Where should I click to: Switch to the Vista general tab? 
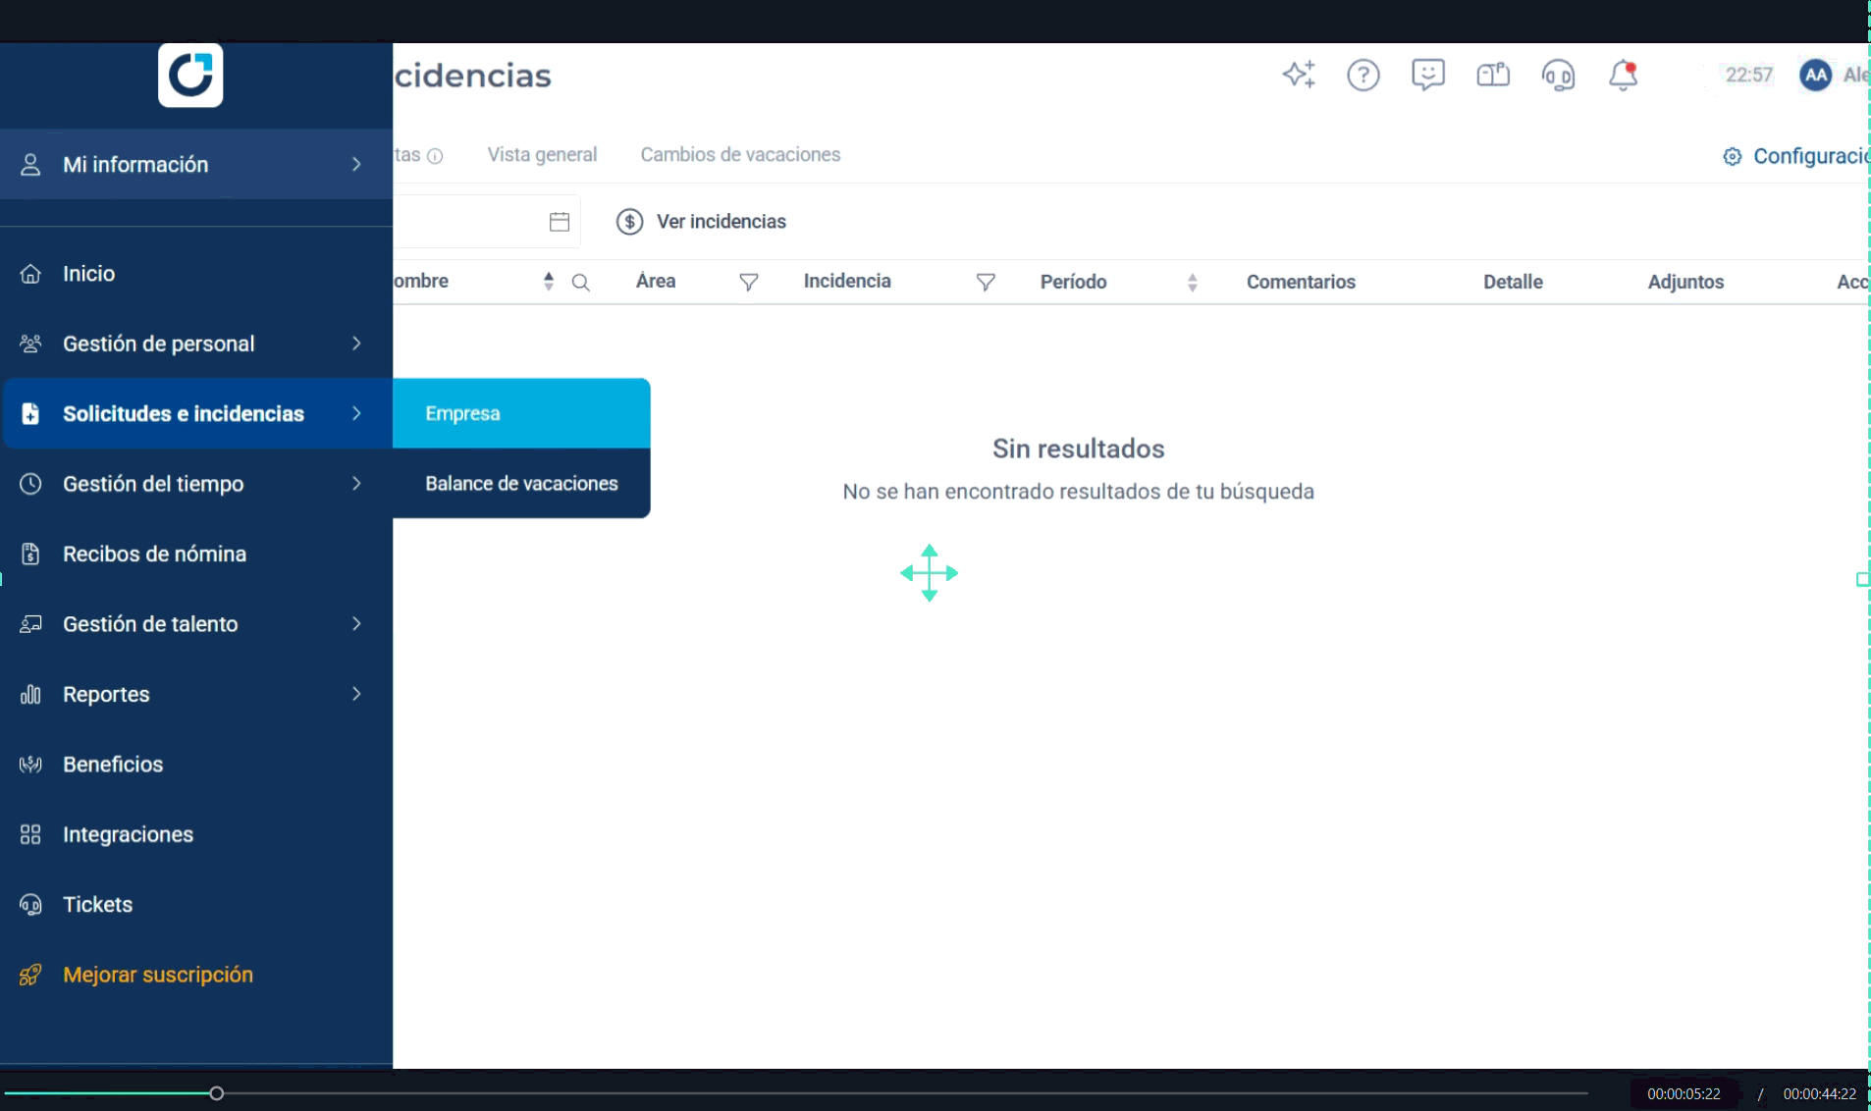[542, 154]
